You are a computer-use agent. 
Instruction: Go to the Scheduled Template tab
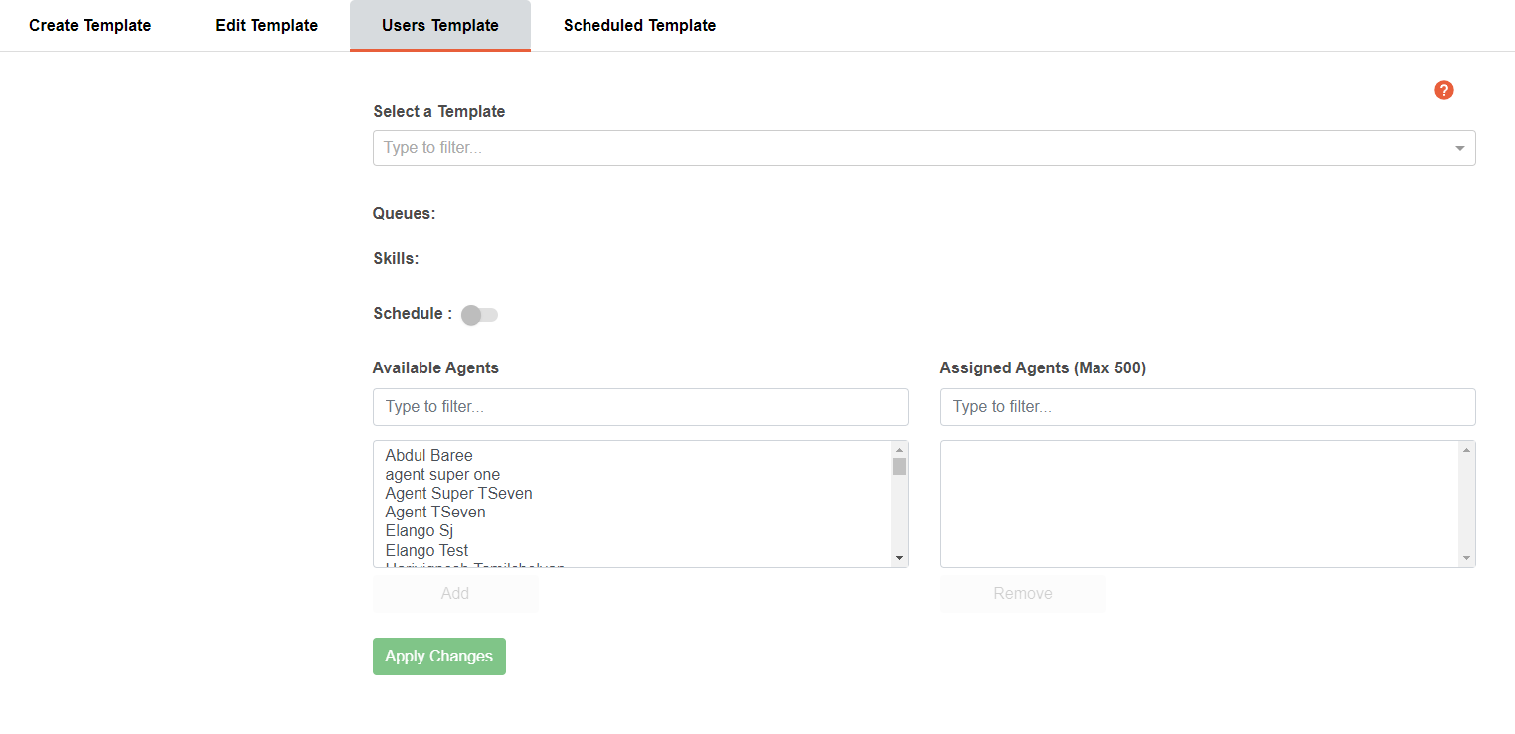[639, 25]
